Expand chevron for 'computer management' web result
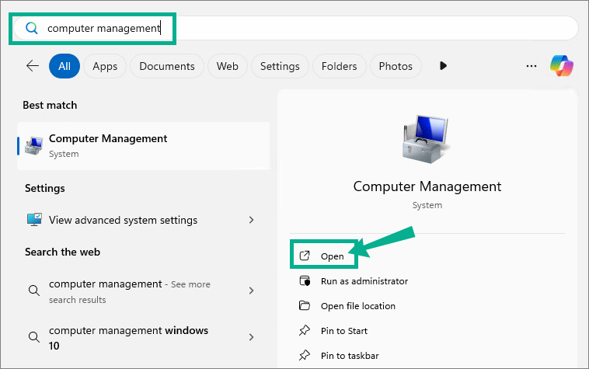The image size is (589, 369). pyautogui.click(x=251, y=291)
